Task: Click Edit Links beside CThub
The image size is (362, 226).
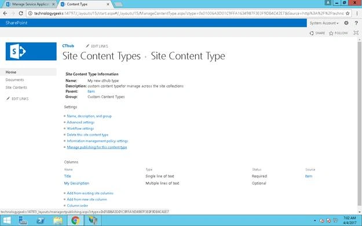Action: click(97, 46)
